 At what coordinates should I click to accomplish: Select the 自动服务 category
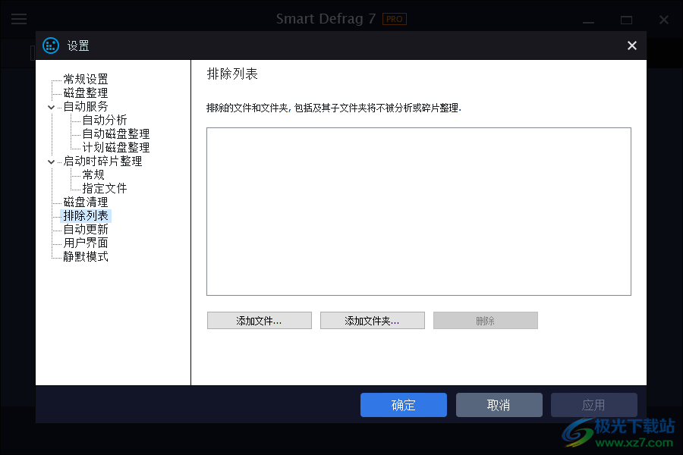point(86,106)
